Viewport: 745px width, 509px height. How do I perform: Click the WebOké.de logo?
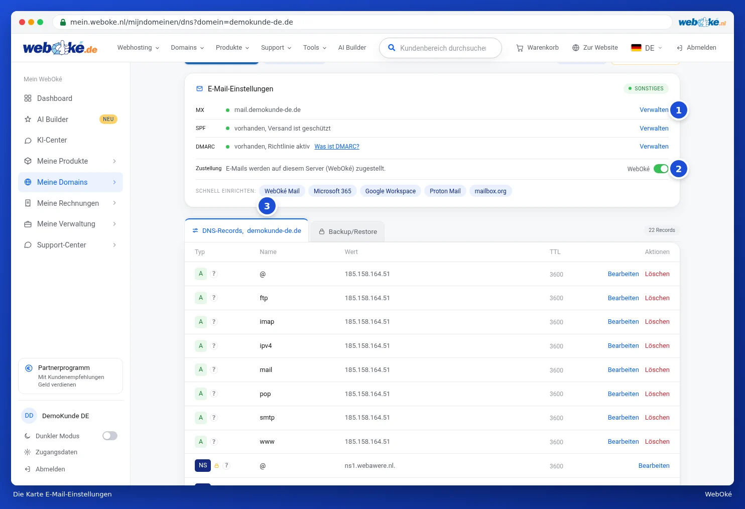60,48
